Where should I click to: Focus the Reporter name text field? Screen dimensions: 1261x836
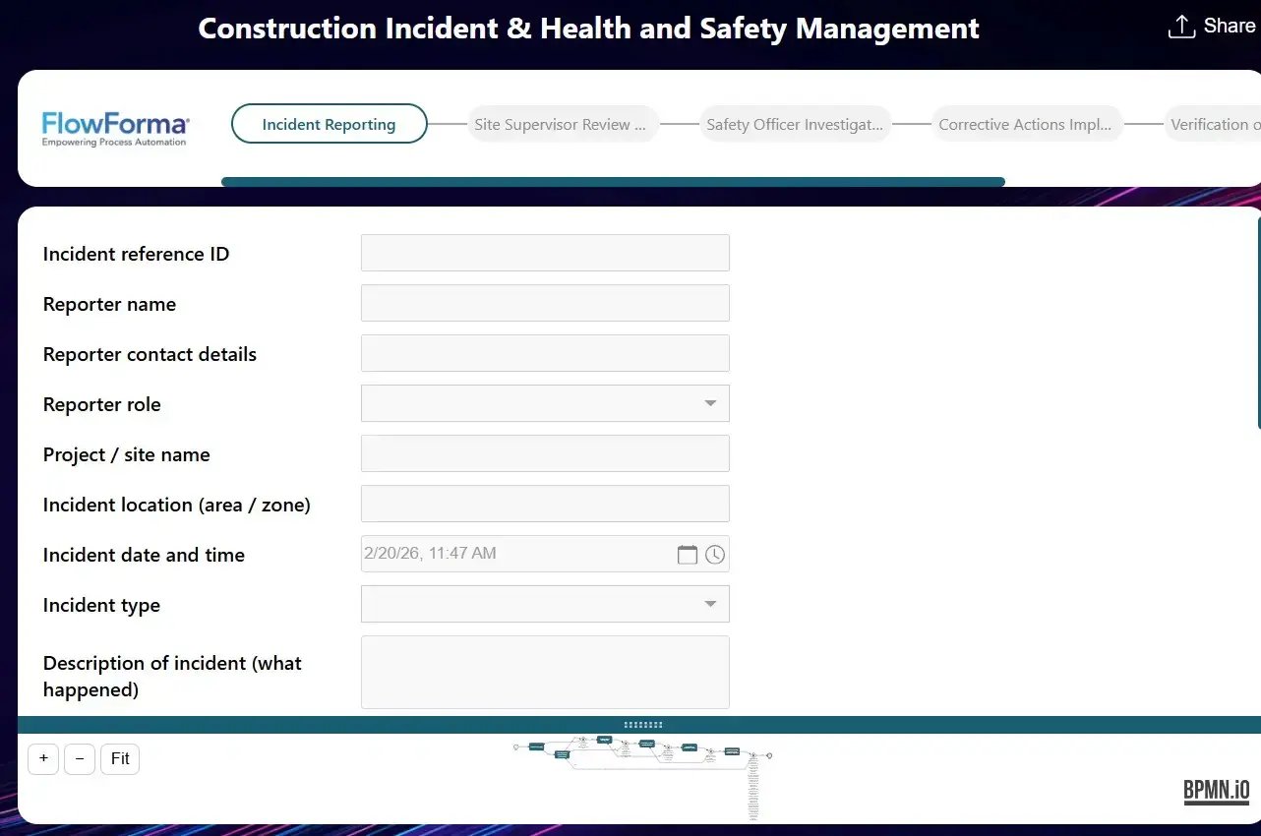click(x=545, y=303)
